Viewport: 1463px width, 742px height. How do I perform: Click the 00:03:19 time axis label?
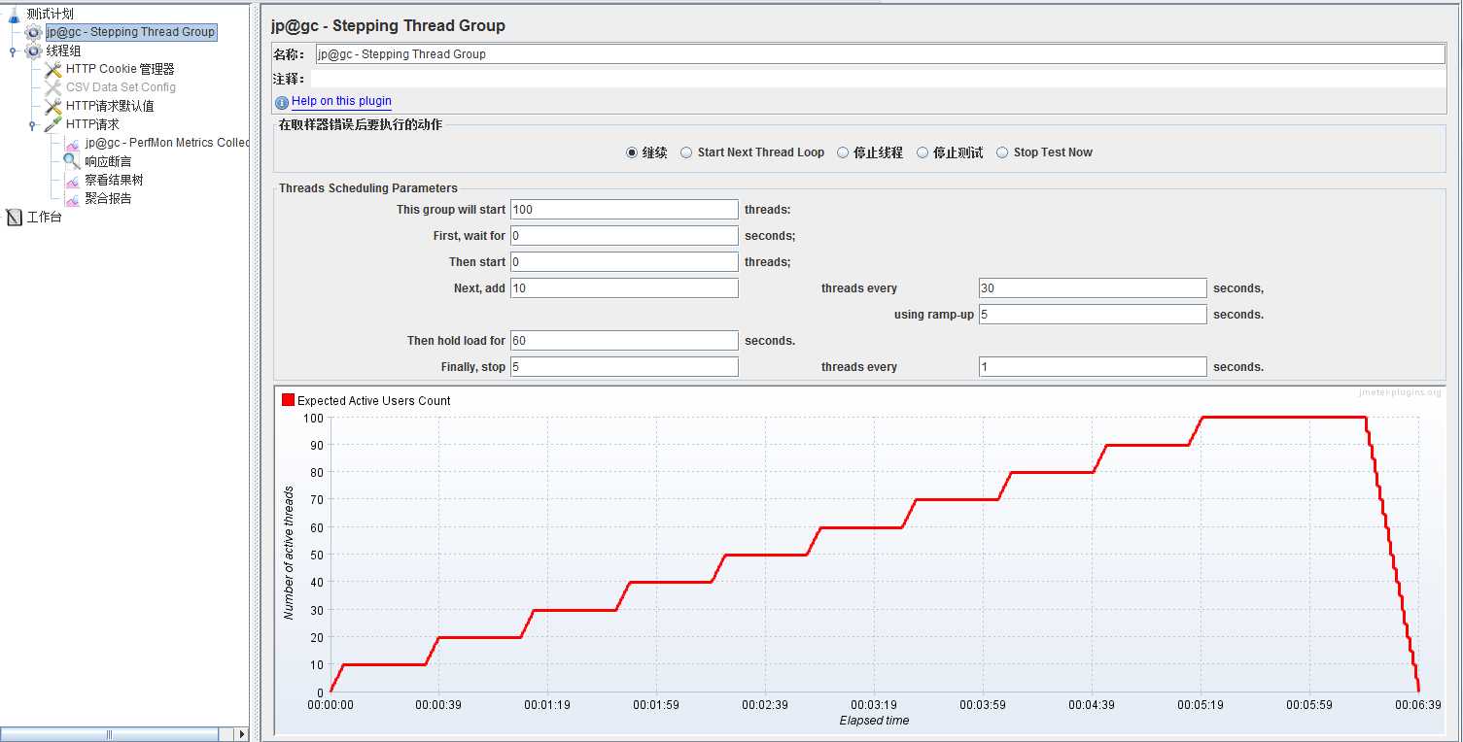[874, 705]
